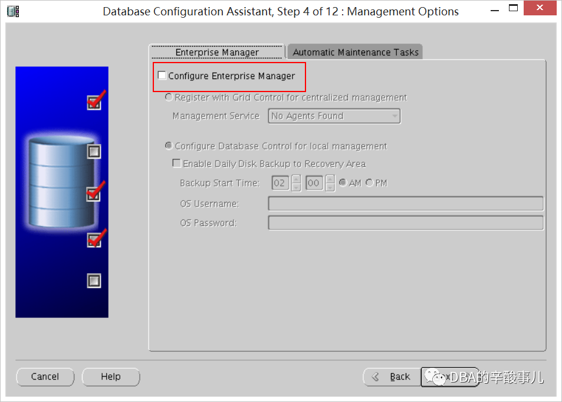Switch to Automatic Maintenance Tasks tab
Image resolution: width=562 pixels, height=402 pixels.
(x=355, y=52)
